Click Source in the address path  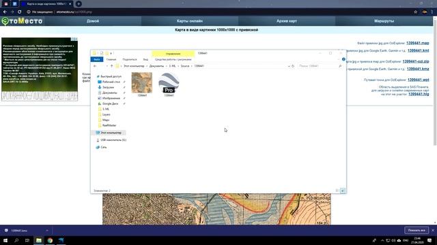point(185,66)
